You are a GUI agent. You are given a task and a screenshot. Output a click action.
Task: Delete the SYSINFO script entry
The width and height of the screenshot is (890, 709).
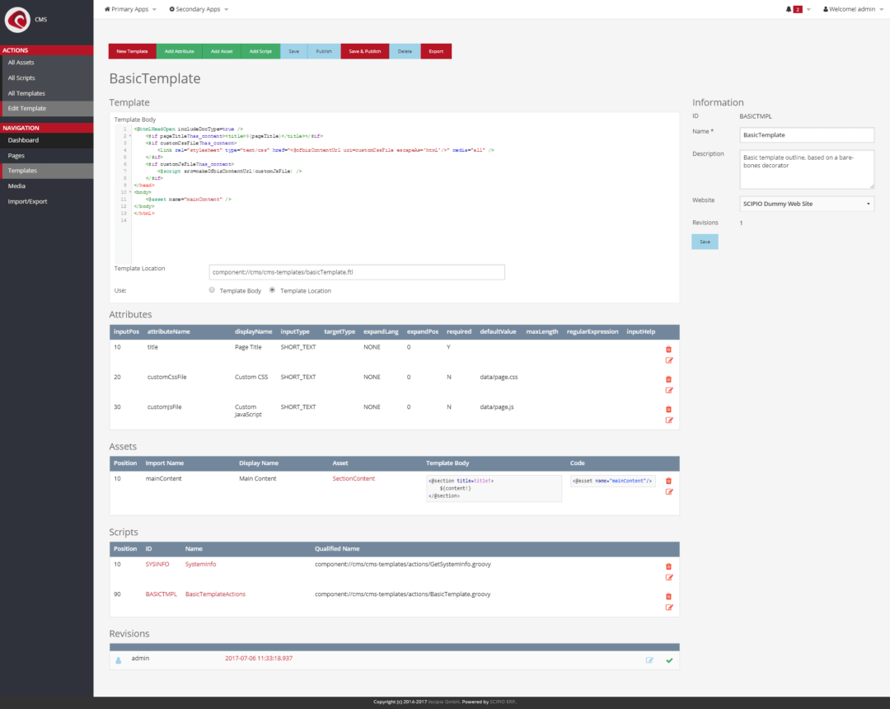coord(668,566)
